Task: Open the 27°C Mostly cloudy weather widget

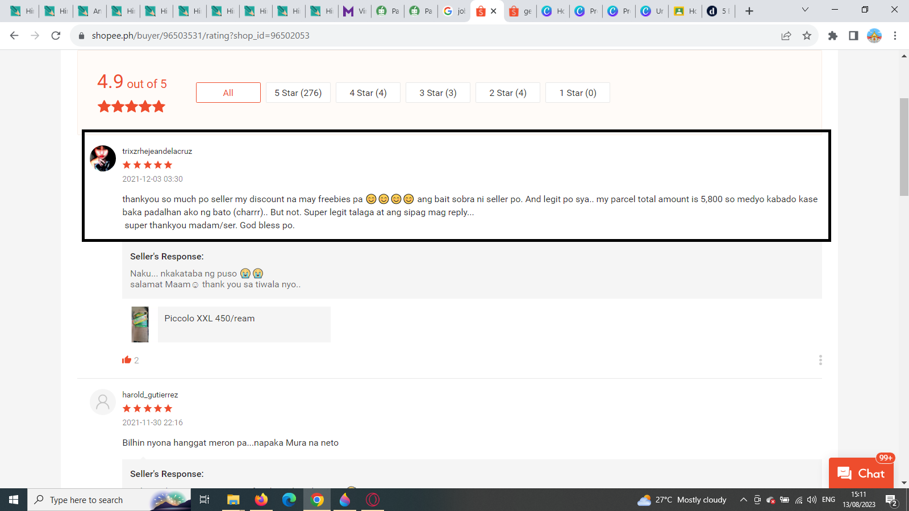Action: click(682, 500)
